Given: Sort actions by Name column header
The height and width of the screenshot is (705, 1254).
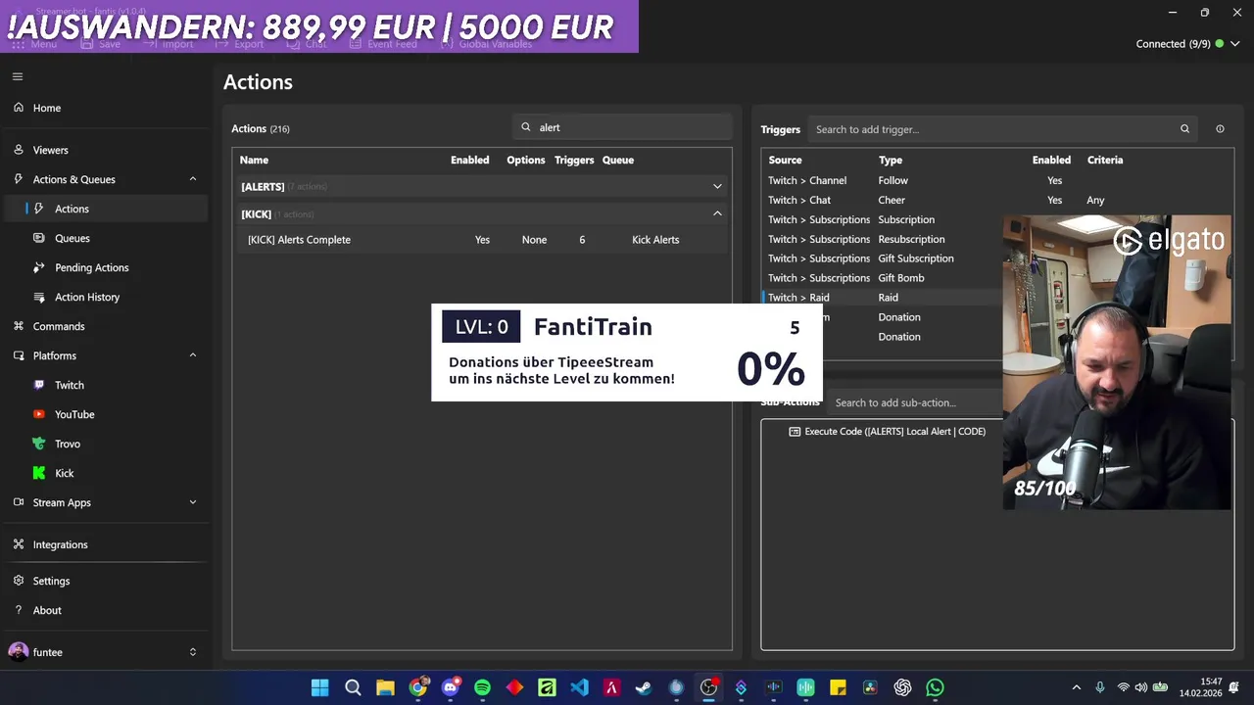Looking at the screenshot, I should click(254, 160).
